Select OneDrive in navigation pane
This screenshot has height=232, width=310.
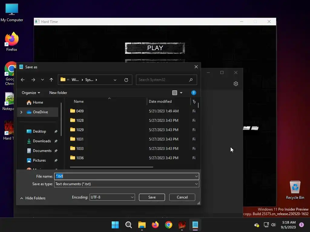[x=40, y=112]
